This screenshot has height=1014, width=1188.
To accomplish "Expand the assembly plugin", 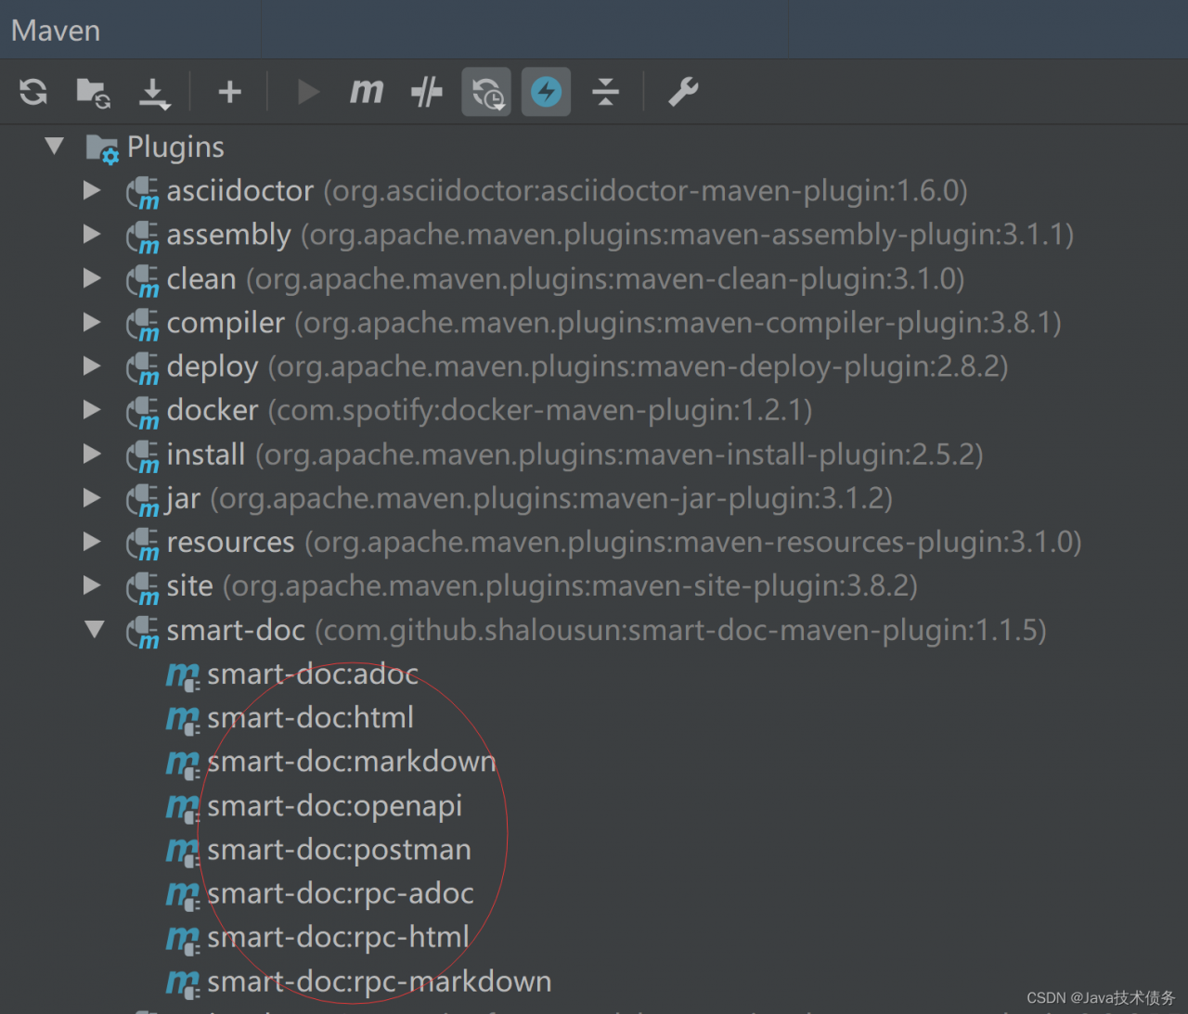I will pos(91,234).
